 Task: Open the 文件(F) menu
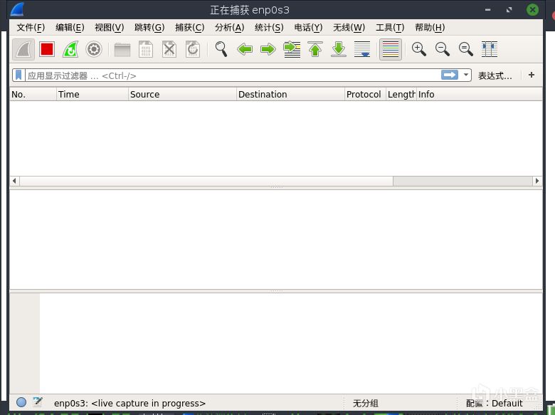(x=31, y=27)
